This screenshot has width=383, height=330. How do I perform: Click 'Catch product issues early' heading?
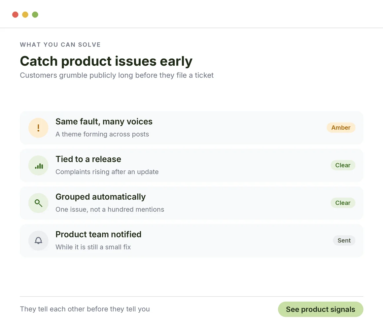(106, 61)
